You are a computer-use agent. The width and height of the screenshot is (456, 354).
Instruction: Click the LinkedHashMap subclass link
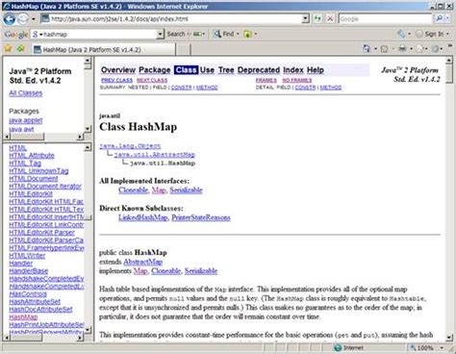(x=143, y=217)
